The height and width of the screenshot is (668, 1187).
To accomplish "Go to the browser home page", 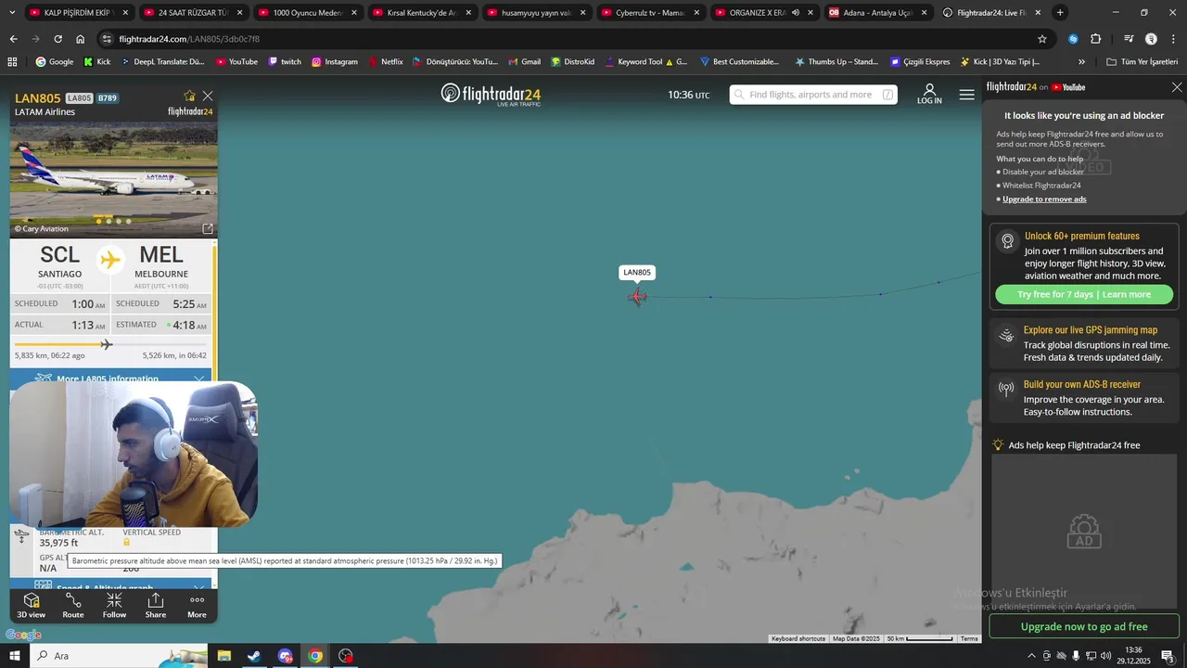I will (80, 39).
